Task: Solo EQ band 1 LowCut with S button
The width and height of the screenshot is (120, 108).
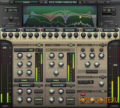Action: 19,30
